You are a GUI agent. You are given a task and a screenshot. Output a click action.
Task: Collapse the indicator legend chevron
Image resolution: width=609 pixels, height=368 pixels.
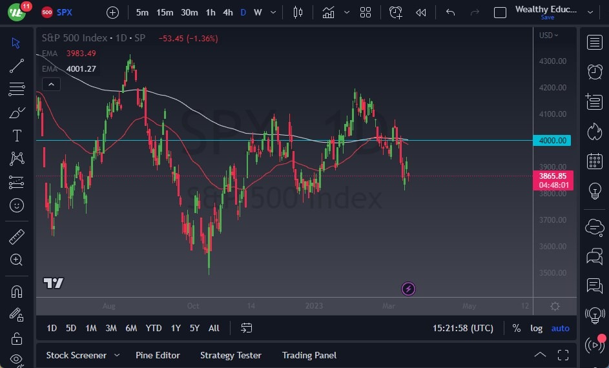point(51,84)
